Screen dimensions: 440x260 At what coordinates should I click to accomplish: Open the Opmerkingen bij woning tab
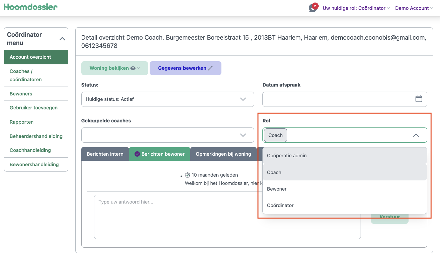pos(223,154)
